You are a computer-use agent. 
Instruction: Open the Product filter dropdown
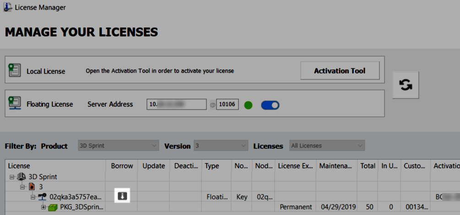click(118, 146)
